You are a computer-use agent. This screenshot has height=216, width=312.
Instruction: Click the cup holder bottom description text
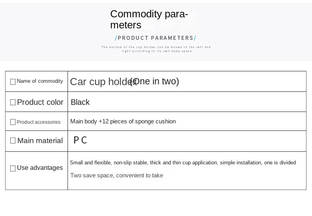pos(156,49)
